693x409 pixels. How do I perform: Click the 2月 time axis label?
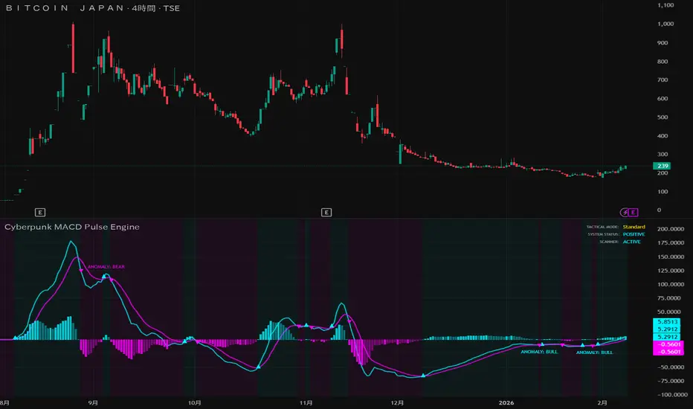click(x=602, y=403)
